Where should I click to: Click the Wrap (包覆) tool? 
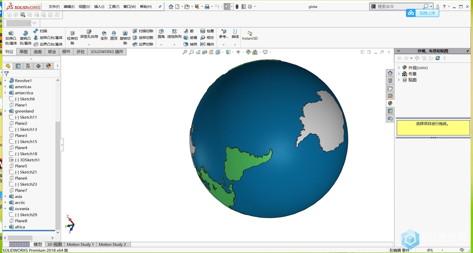pos(207,31)
